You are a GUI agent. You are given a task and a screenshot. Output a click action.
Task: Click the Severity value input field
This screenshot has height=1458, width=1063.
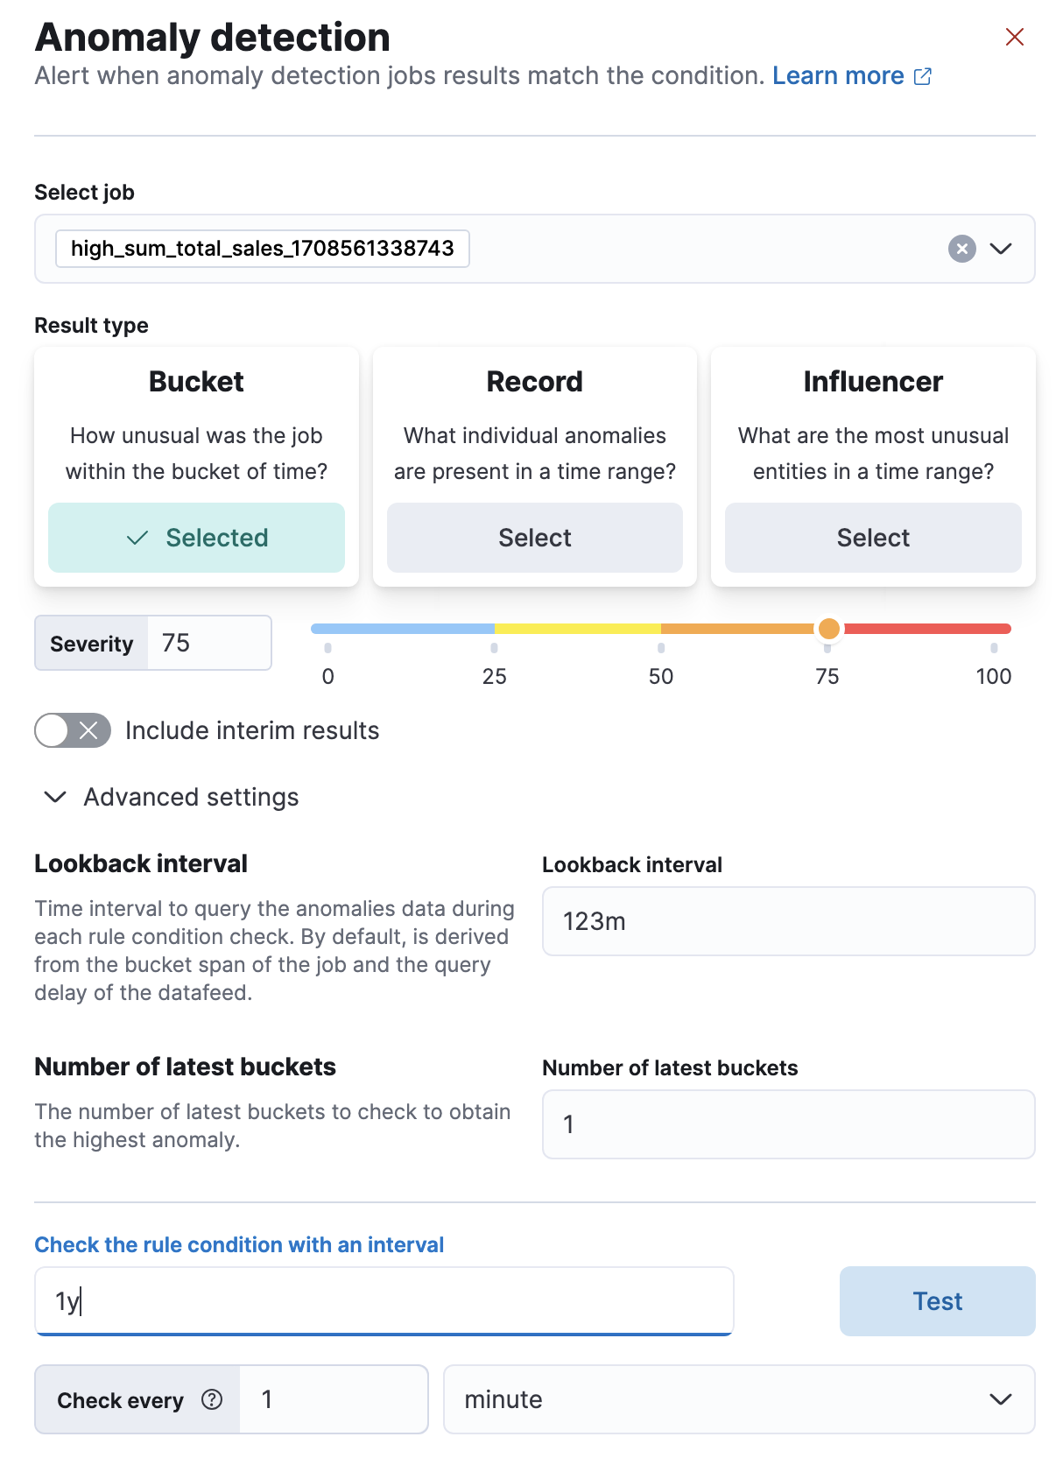pyautogui.click(x=208, y=643)
